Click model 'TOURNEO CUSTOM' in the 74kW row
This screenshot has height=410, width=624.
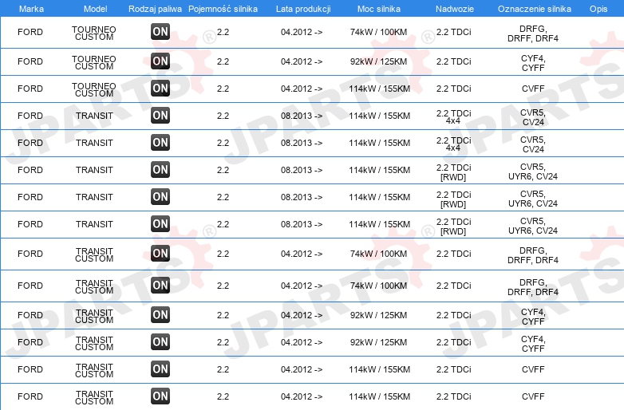(94, 33)
